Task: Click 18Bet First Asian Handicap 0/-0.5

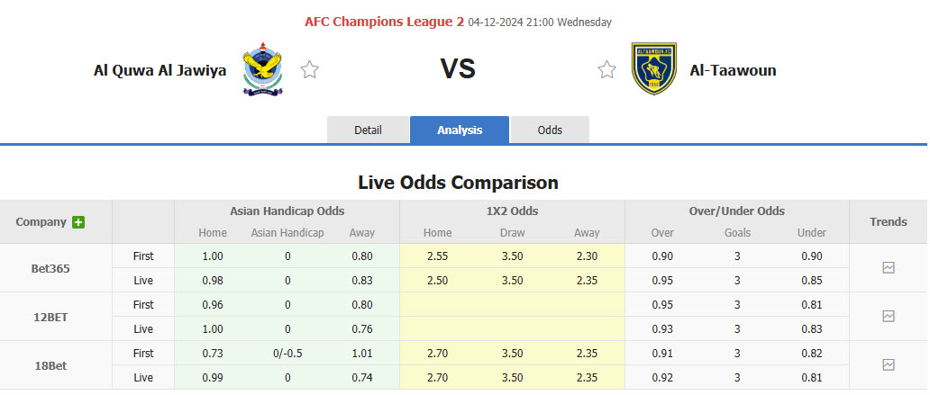Action: (287, 353)
